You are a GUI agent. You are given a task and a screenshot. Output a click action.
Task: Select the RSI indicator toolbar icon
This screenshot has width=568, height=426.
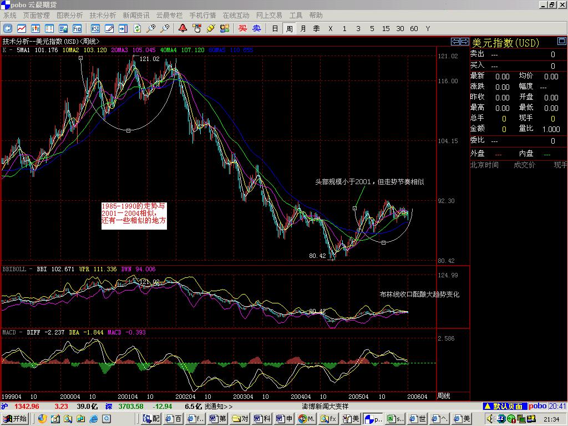(95, 28)
